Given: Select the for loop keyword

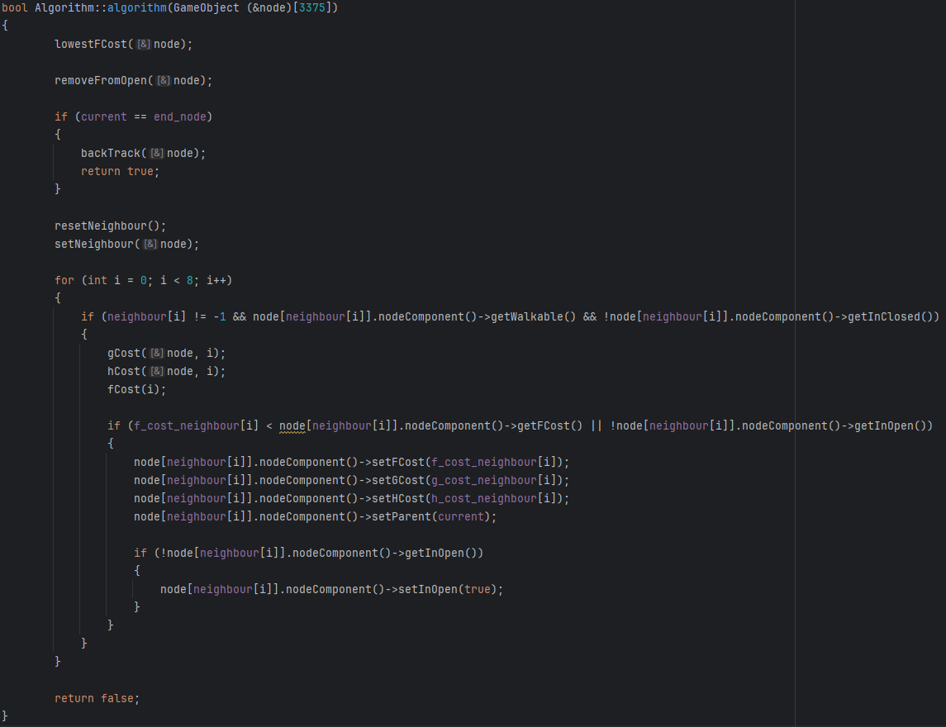Looking at the screenshot, I should point(64,280).
